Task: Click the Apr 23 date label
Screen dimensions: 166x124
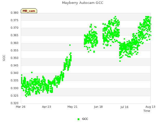Action: (46, 107)
